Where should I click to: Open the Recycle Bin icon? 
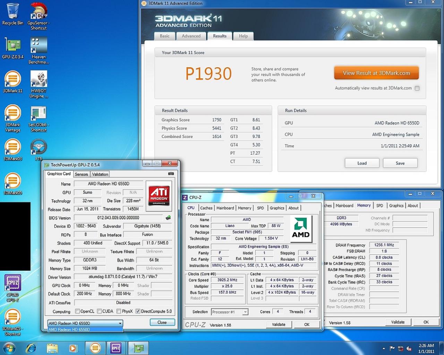pyautogui.click(x=13, y=14)
